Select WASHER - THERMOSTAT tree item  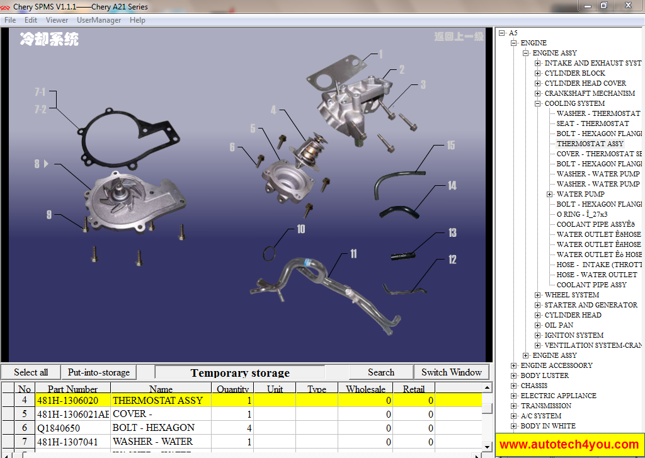(598, 113)
